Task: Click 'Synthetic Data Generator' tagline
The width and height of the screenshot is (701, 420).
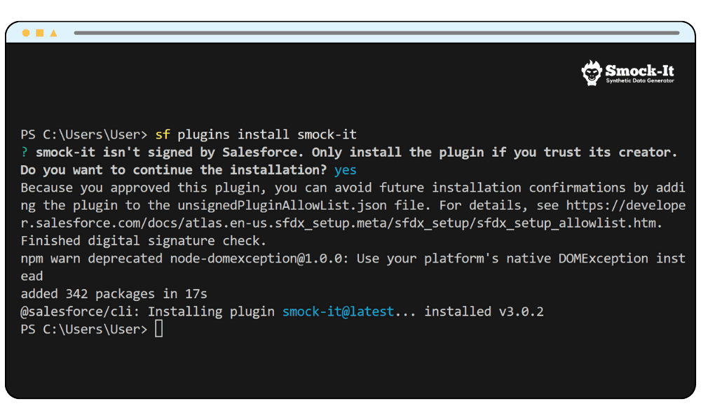Action: 640,80
